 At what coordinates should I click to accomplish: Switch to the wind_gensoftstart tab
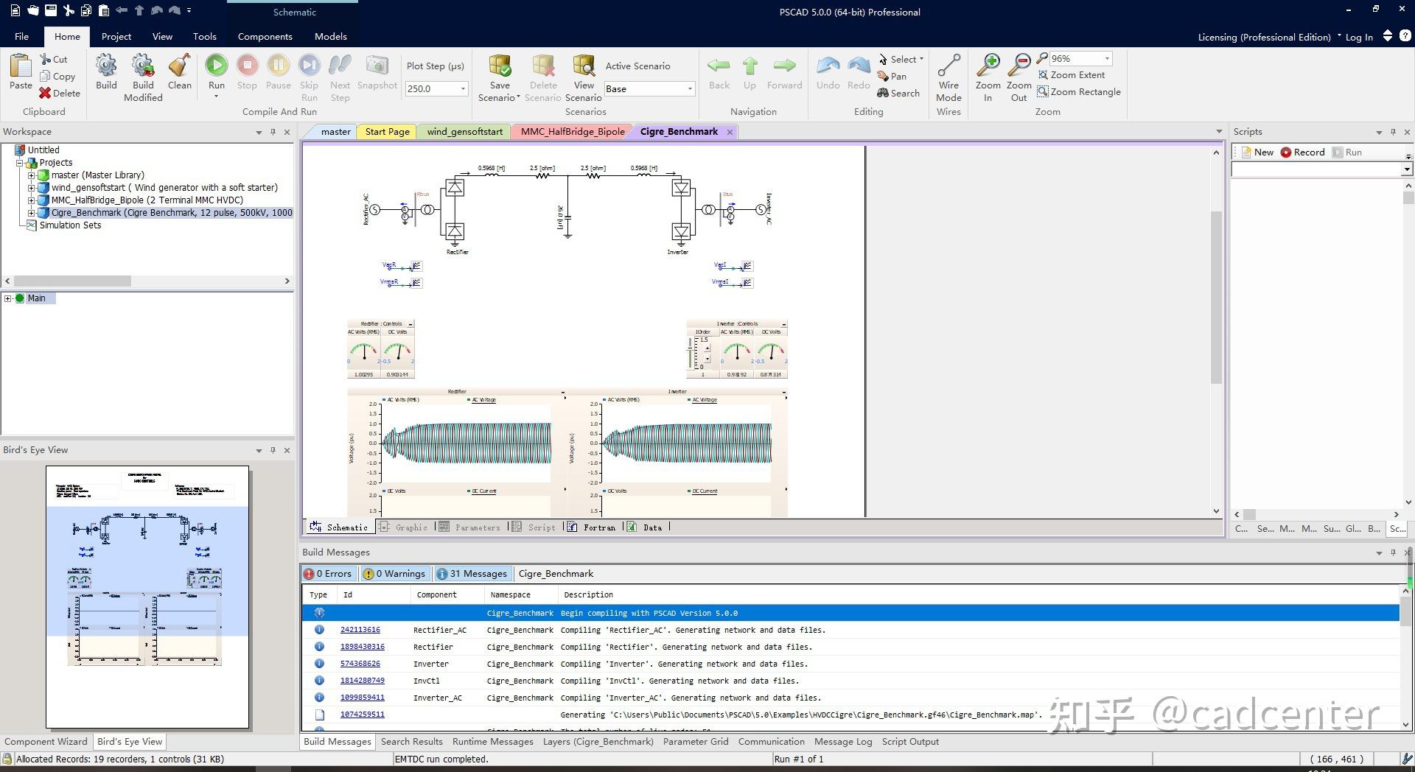(x=464, y=132)
